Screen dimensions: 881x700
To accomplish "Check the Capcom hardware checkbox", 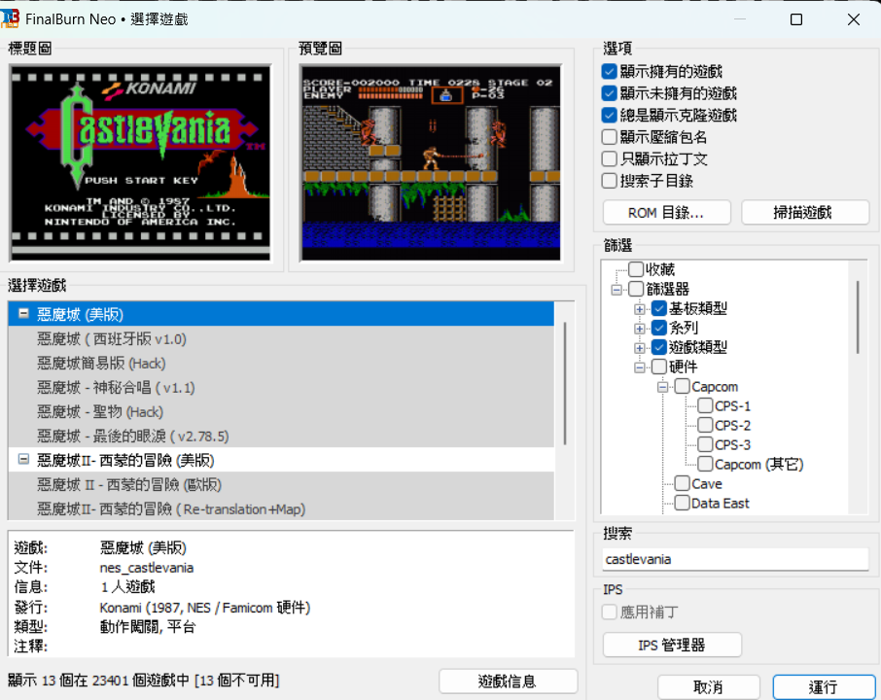I will [682, 386].
